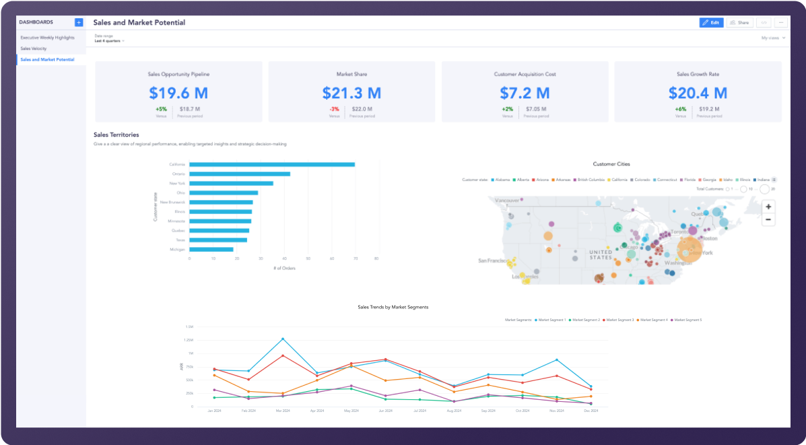Zoom out on the Customer Cities map
Screen dimensions: 806x445
[x=768, y=219]
